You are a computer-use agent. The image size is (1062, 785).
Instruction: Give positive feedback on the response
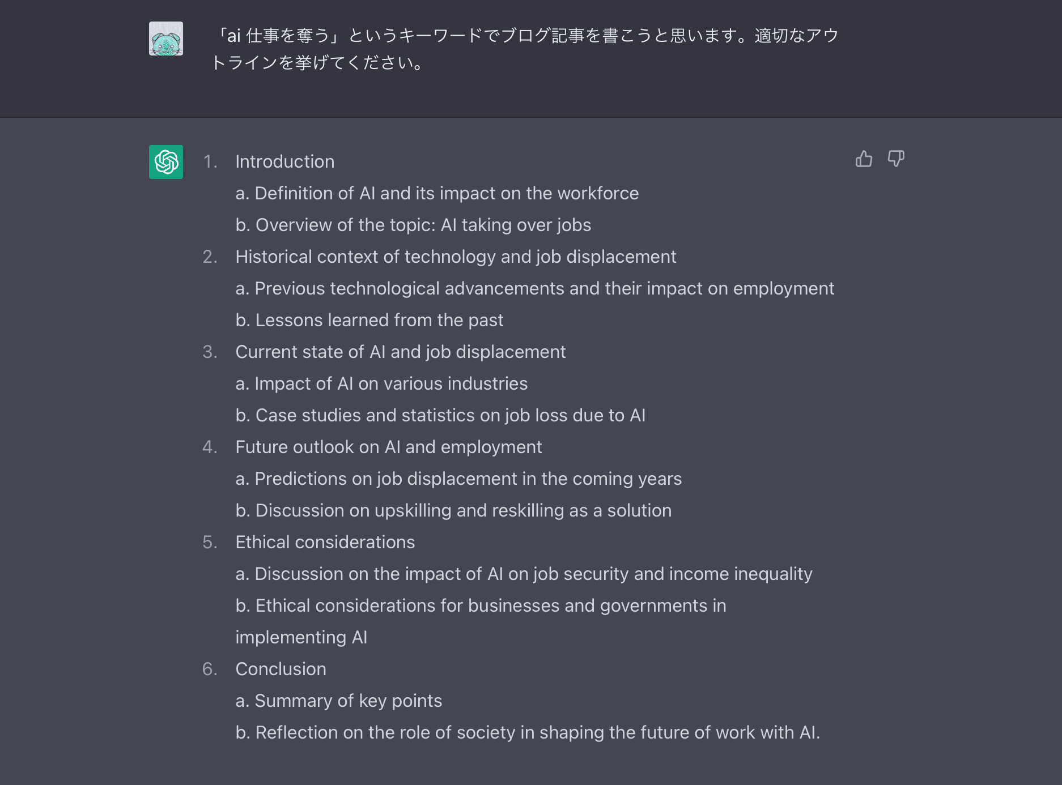(864, 159)
